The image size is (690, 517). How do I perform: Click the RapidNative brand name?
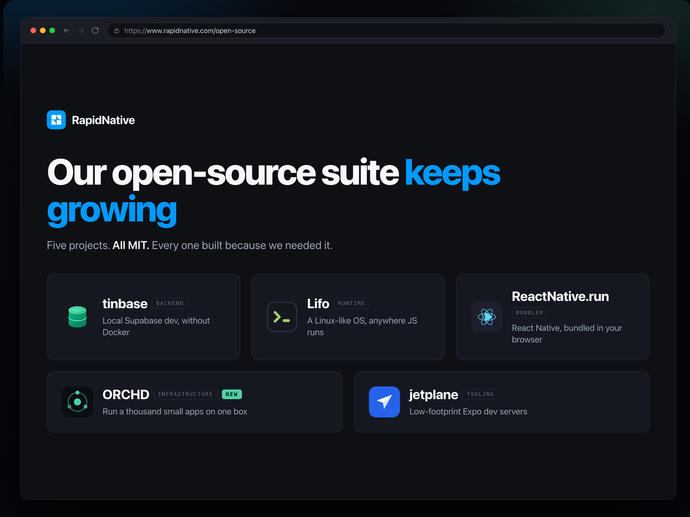[x=103, y=120]
